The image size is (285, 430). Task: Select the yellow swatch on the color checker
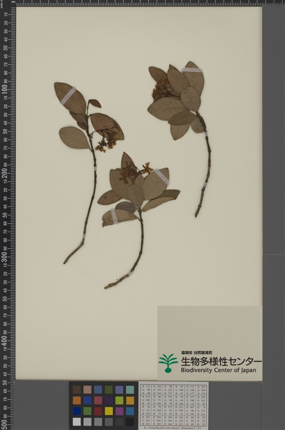(109, 411)
